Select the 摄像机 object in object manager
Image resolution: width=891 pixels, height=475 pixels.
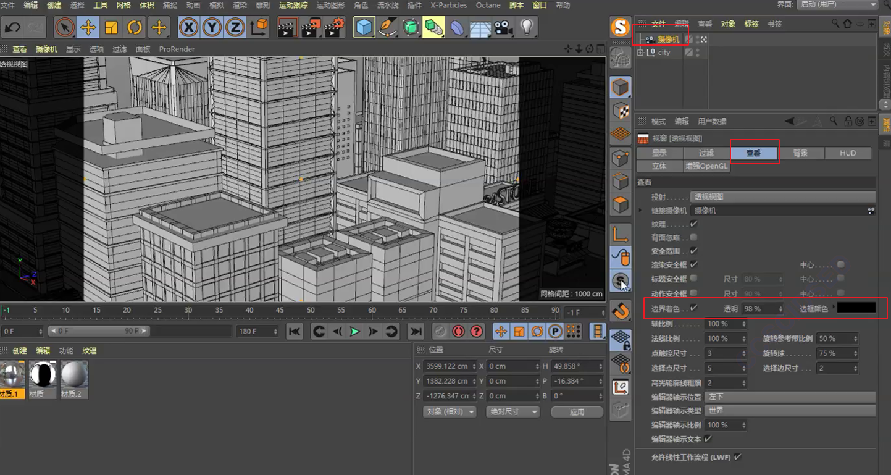point(667,39)
